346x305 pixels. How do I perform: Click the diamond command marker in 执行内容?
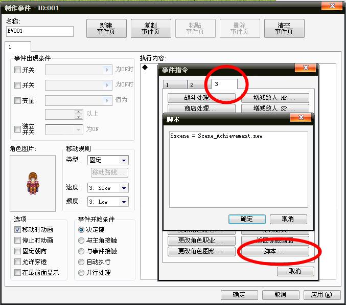pos(145,67)
